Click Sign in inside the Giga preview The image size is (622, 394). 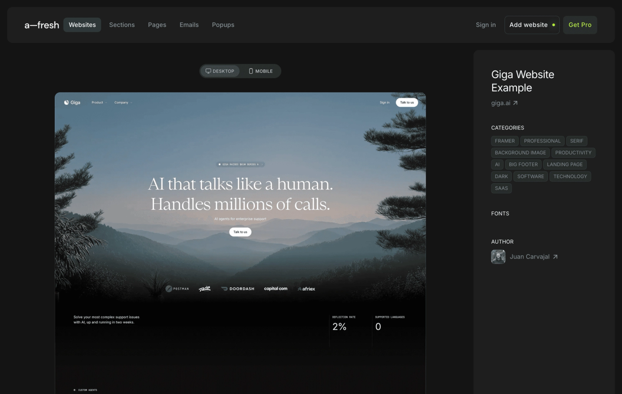point(385,102)
